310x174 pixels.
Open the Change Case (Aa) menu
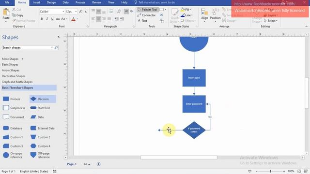pyautogui.click(x=64, y=19)
